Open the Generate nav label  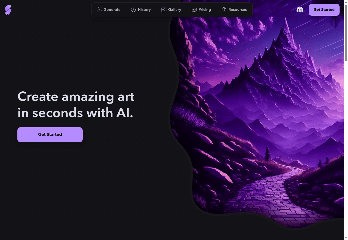pos(112,9)
